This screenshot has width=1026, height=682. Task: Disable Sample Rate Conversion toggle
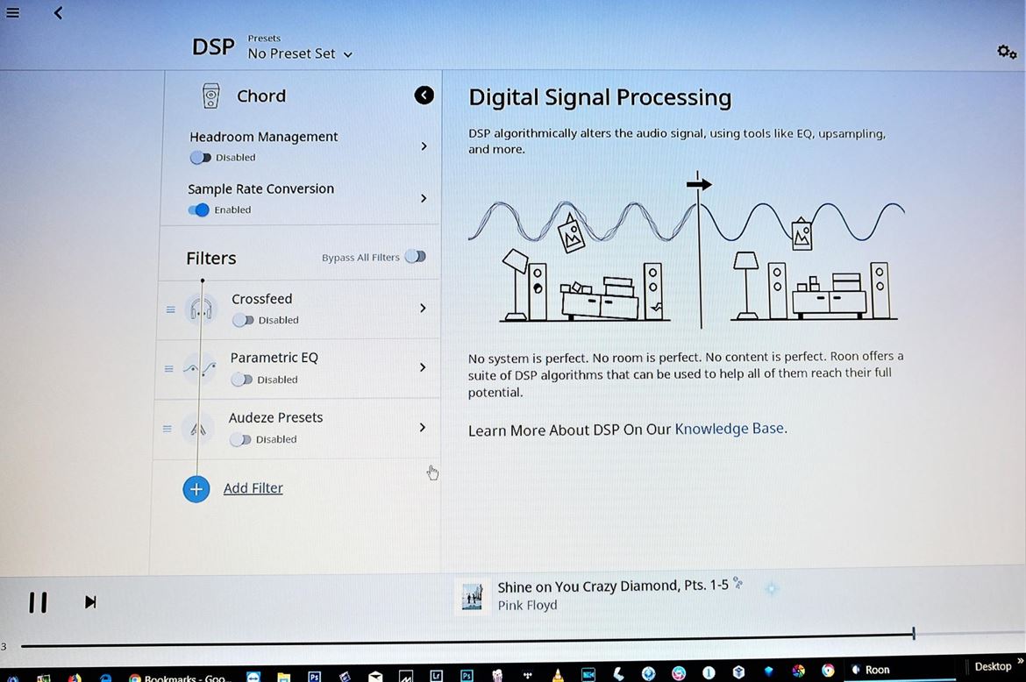[x=199, y=210]
